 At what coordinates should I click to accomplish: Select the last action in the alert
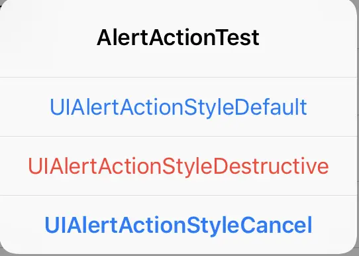point(178,225)
